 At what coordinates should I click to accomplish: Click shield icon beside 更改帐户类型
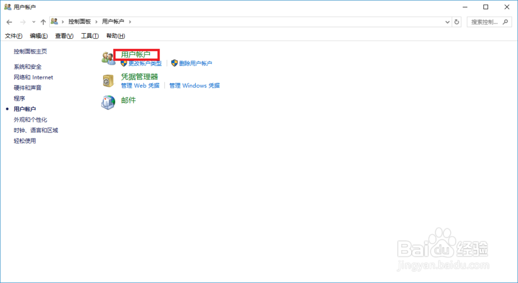pos(124,63)
